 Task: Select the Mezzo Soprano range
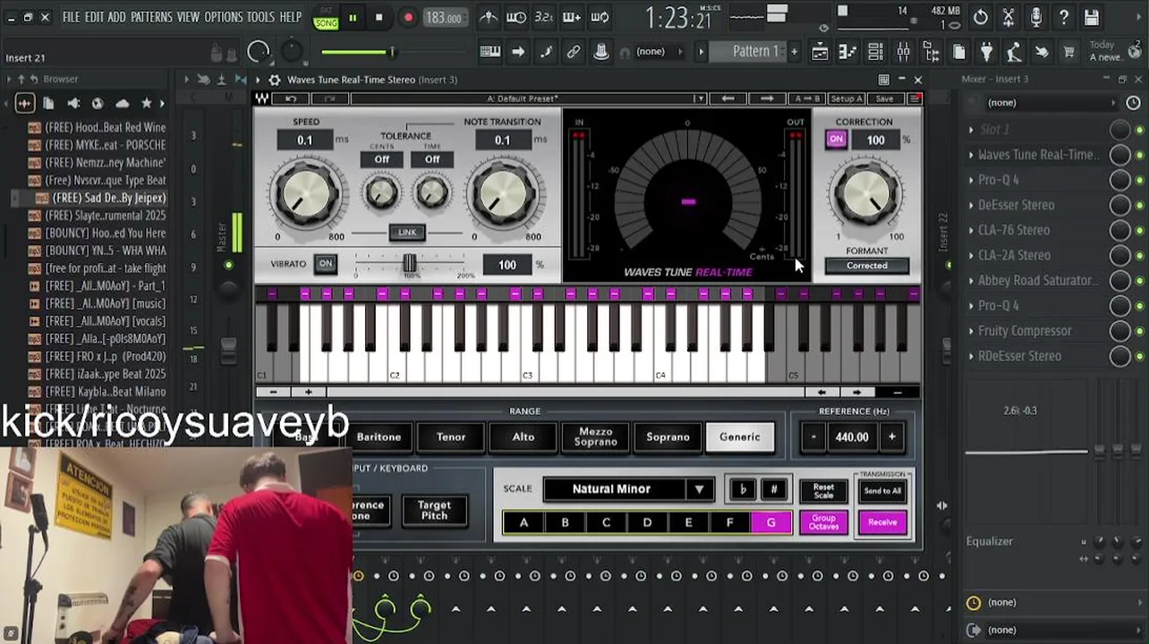(x=596, y=437)
